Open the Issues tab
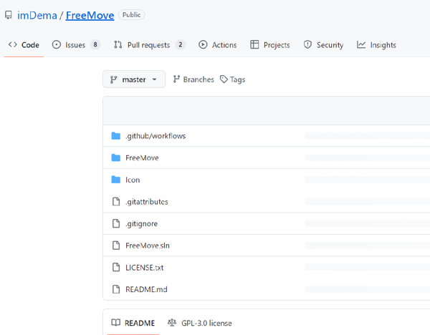430x335 pixels. click(x=75, y=45)
